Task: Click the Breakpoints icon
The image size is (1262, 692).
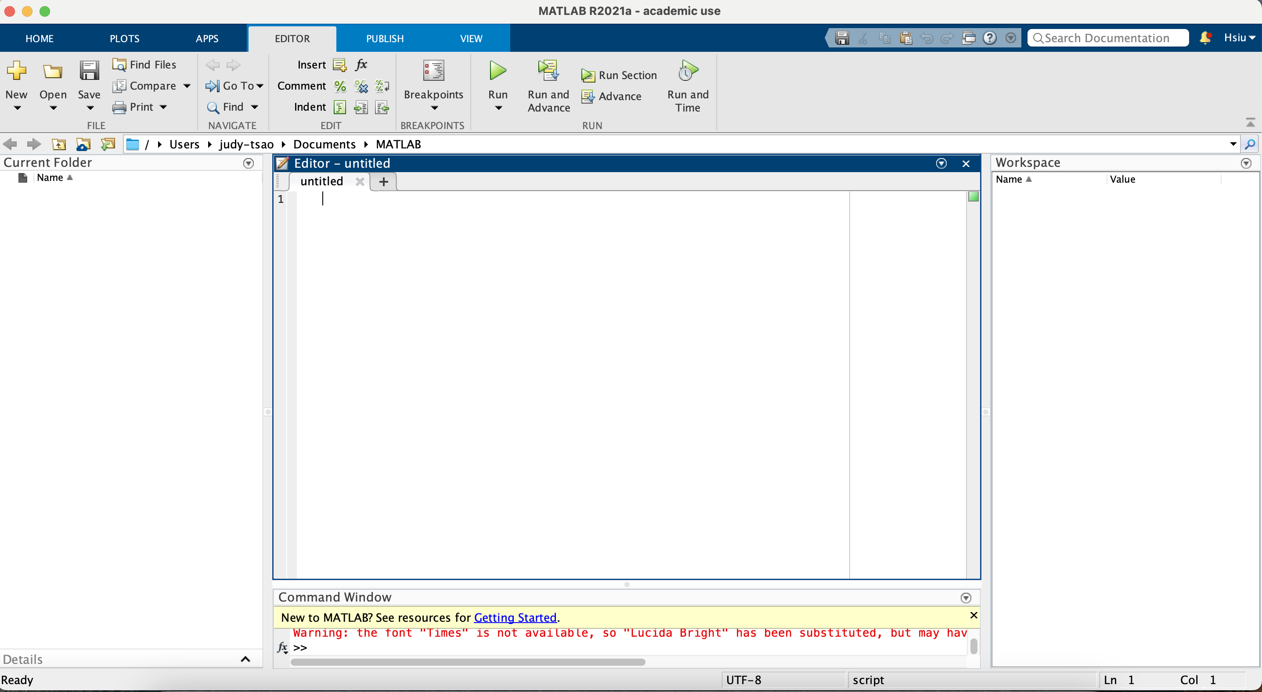Action: click(x=433, y=71)
